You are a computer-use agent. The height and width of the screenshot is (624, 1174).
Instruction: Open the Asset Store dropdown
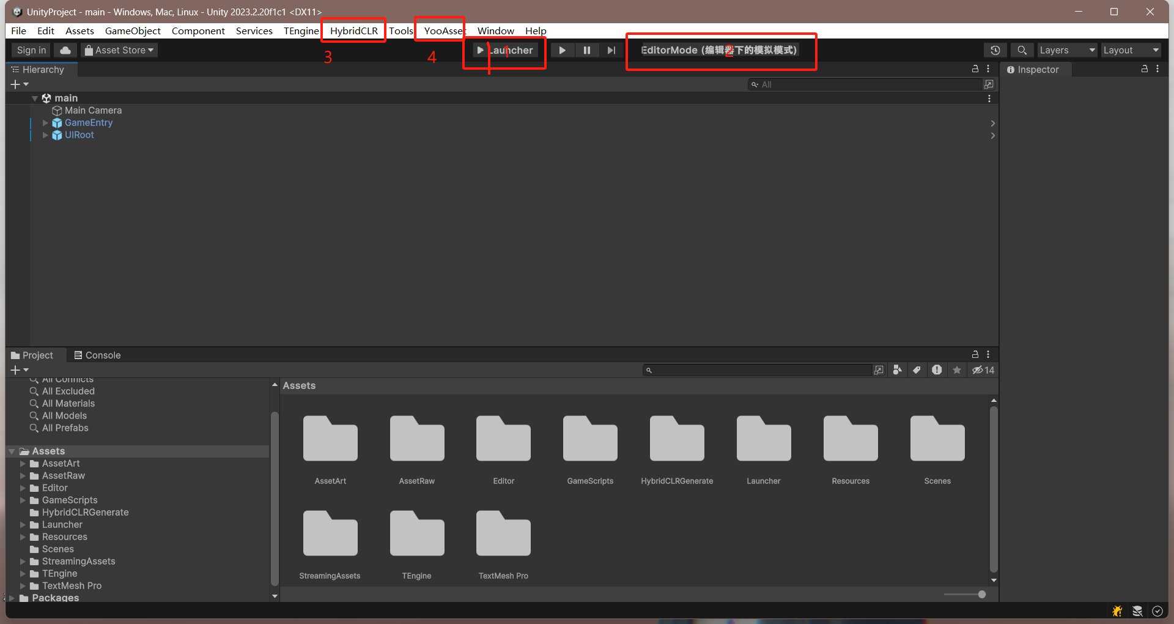coord(119,50)
